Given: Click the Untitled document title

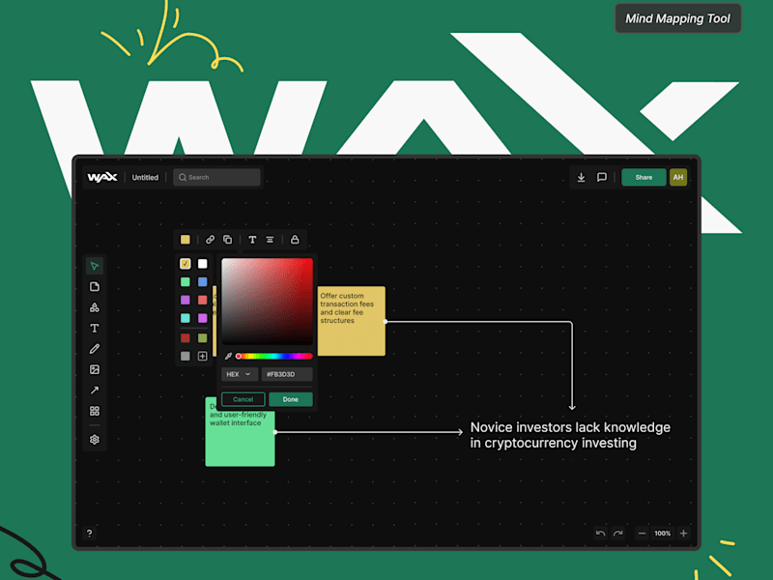Looking at the screenshot, I should pyautogui.click(x=145, y=178).
